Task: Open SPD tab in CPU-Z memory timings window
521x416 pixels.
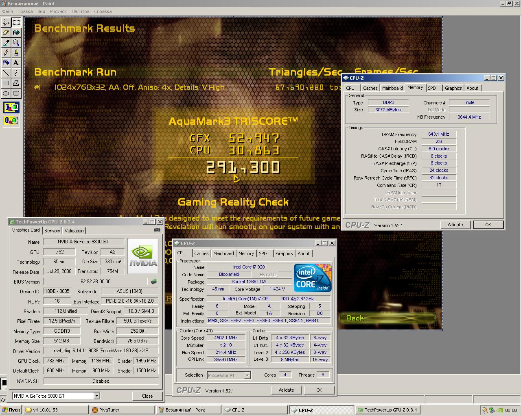Action: point(432,88)
